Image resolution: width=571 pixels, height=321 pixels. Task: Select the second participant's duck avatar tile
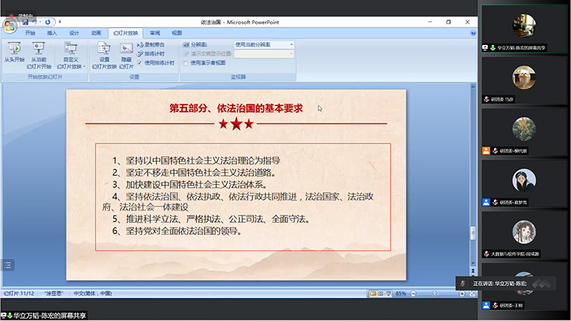point(524,81)
